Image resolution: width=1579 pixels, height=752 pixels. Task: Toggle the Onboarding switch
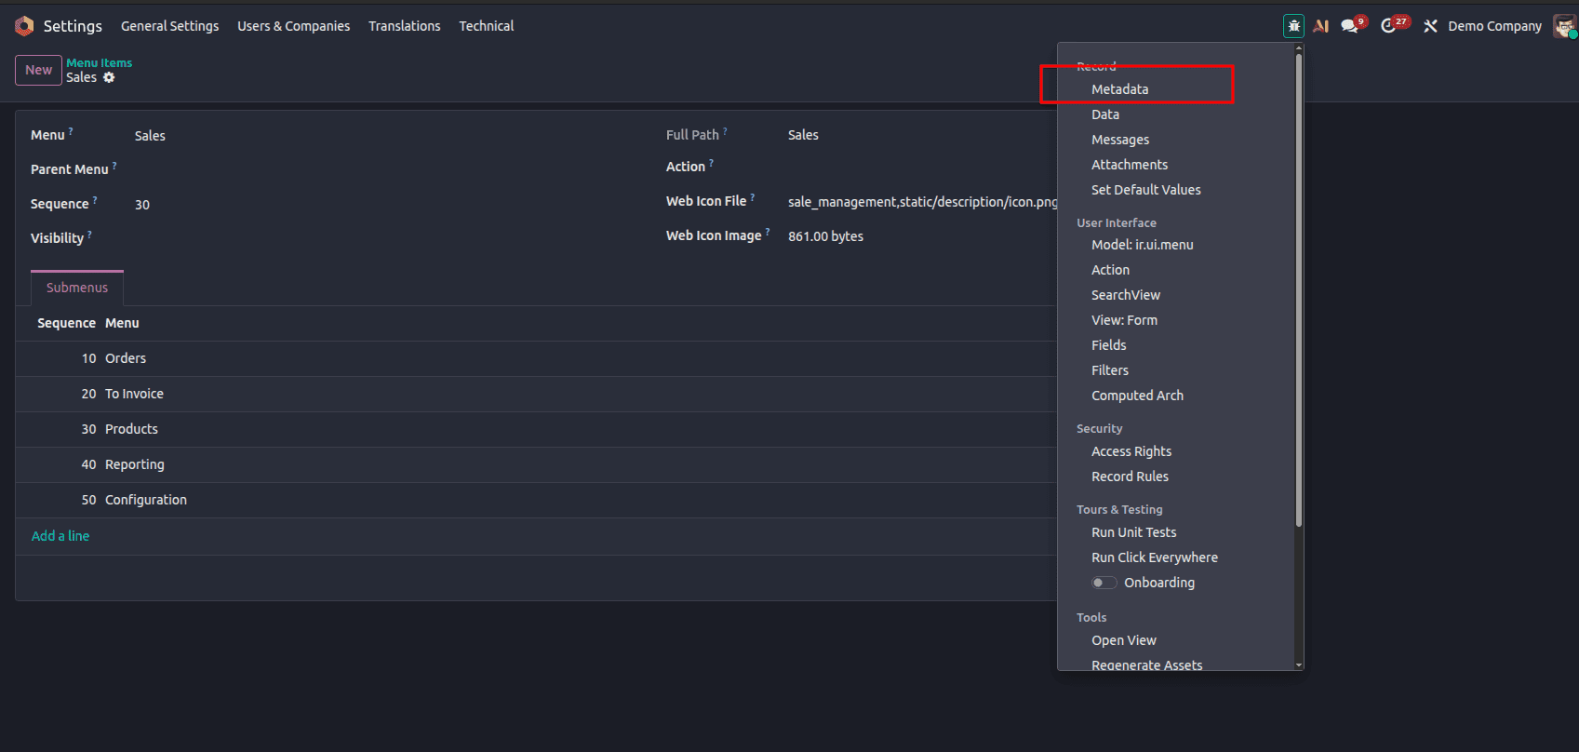point(1104,583)
